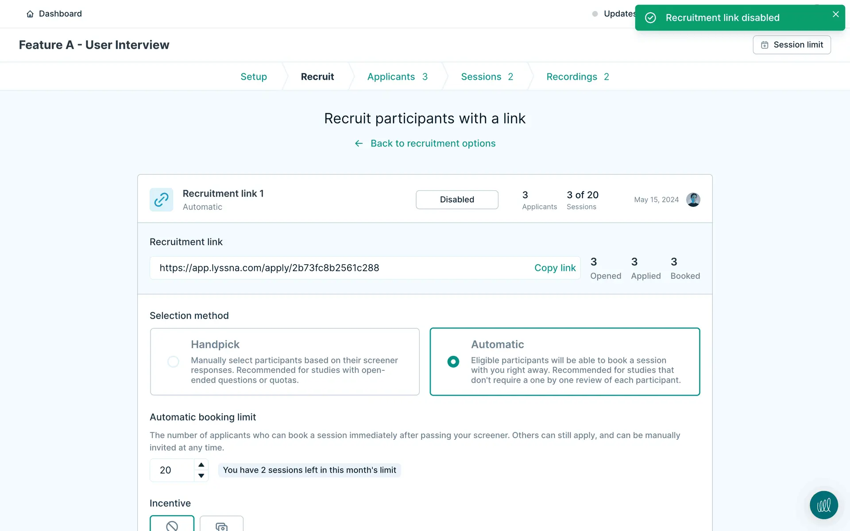Click the Dashboard home icon
This screenshot has height=531, width=850.
pyautogui.click(x=30, y=14)
